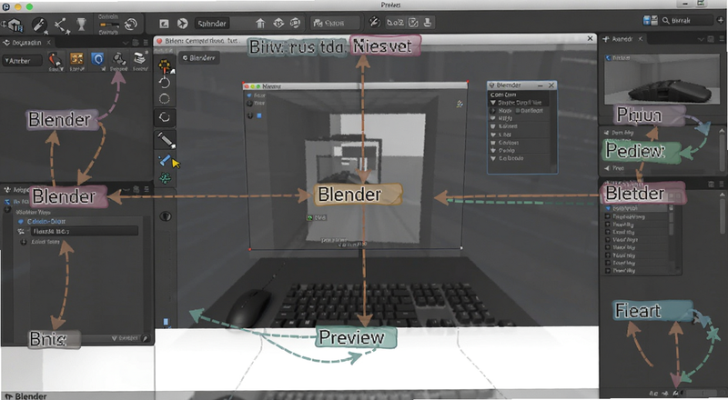Image resolution: width=728 pixels, height=400 pixels.
Task: Adjust the orange slider in the top toolbar
Action: click(x=108, y=25)
